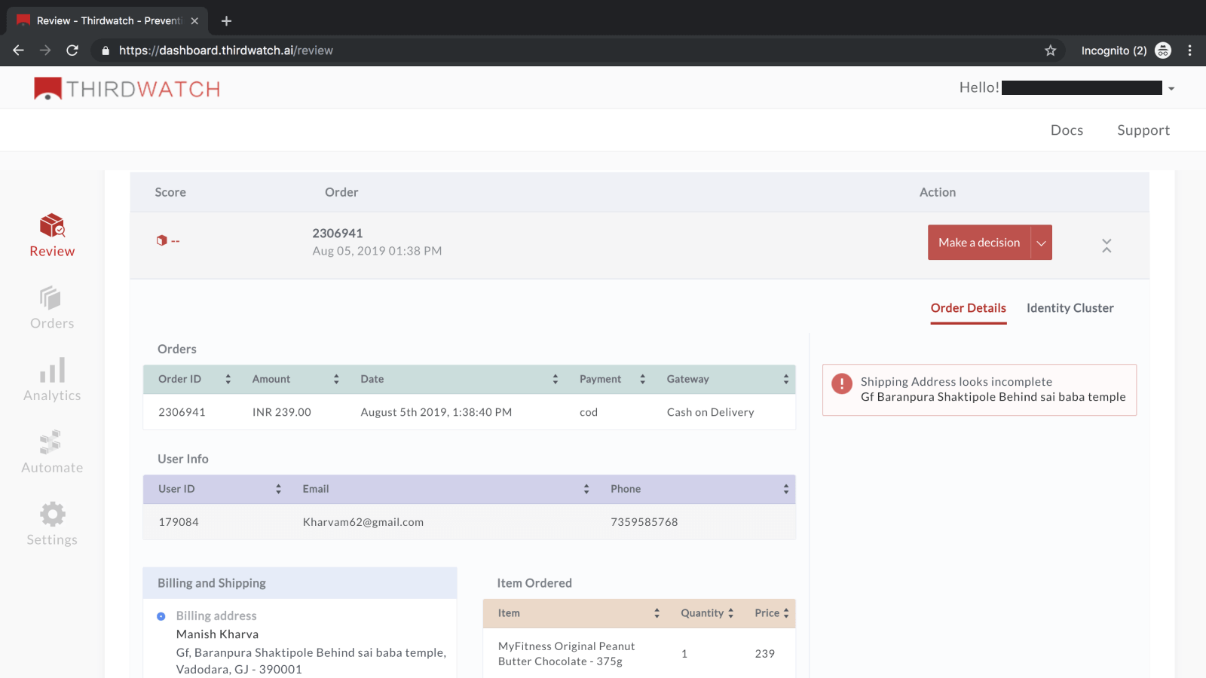The width and height of the screenshot is (1206, 678).
Task: Select the Review section in the sidebar
Action: tap(51, 235)
